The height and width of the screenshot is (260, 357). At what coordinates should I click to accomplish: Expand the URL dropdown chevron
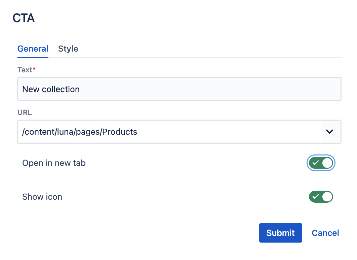(x=329, y=132)
